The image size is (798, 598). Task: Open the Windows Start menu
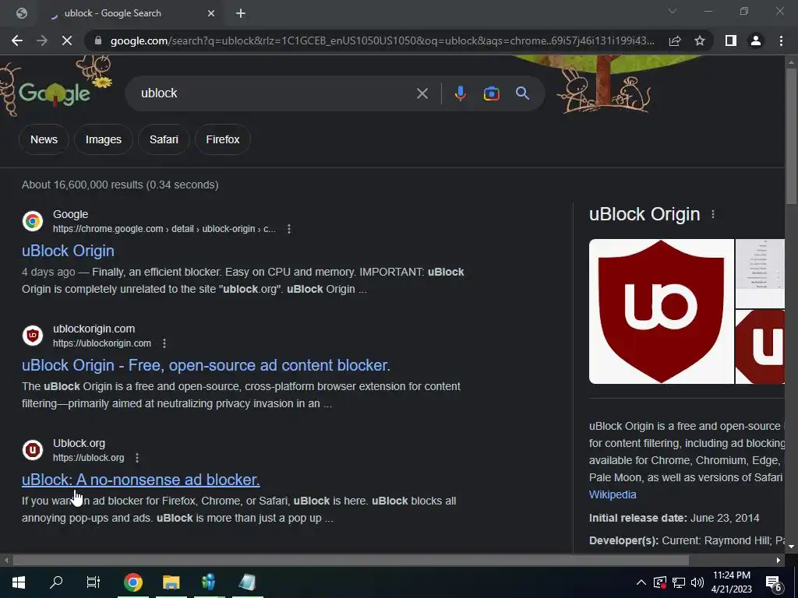19,582
